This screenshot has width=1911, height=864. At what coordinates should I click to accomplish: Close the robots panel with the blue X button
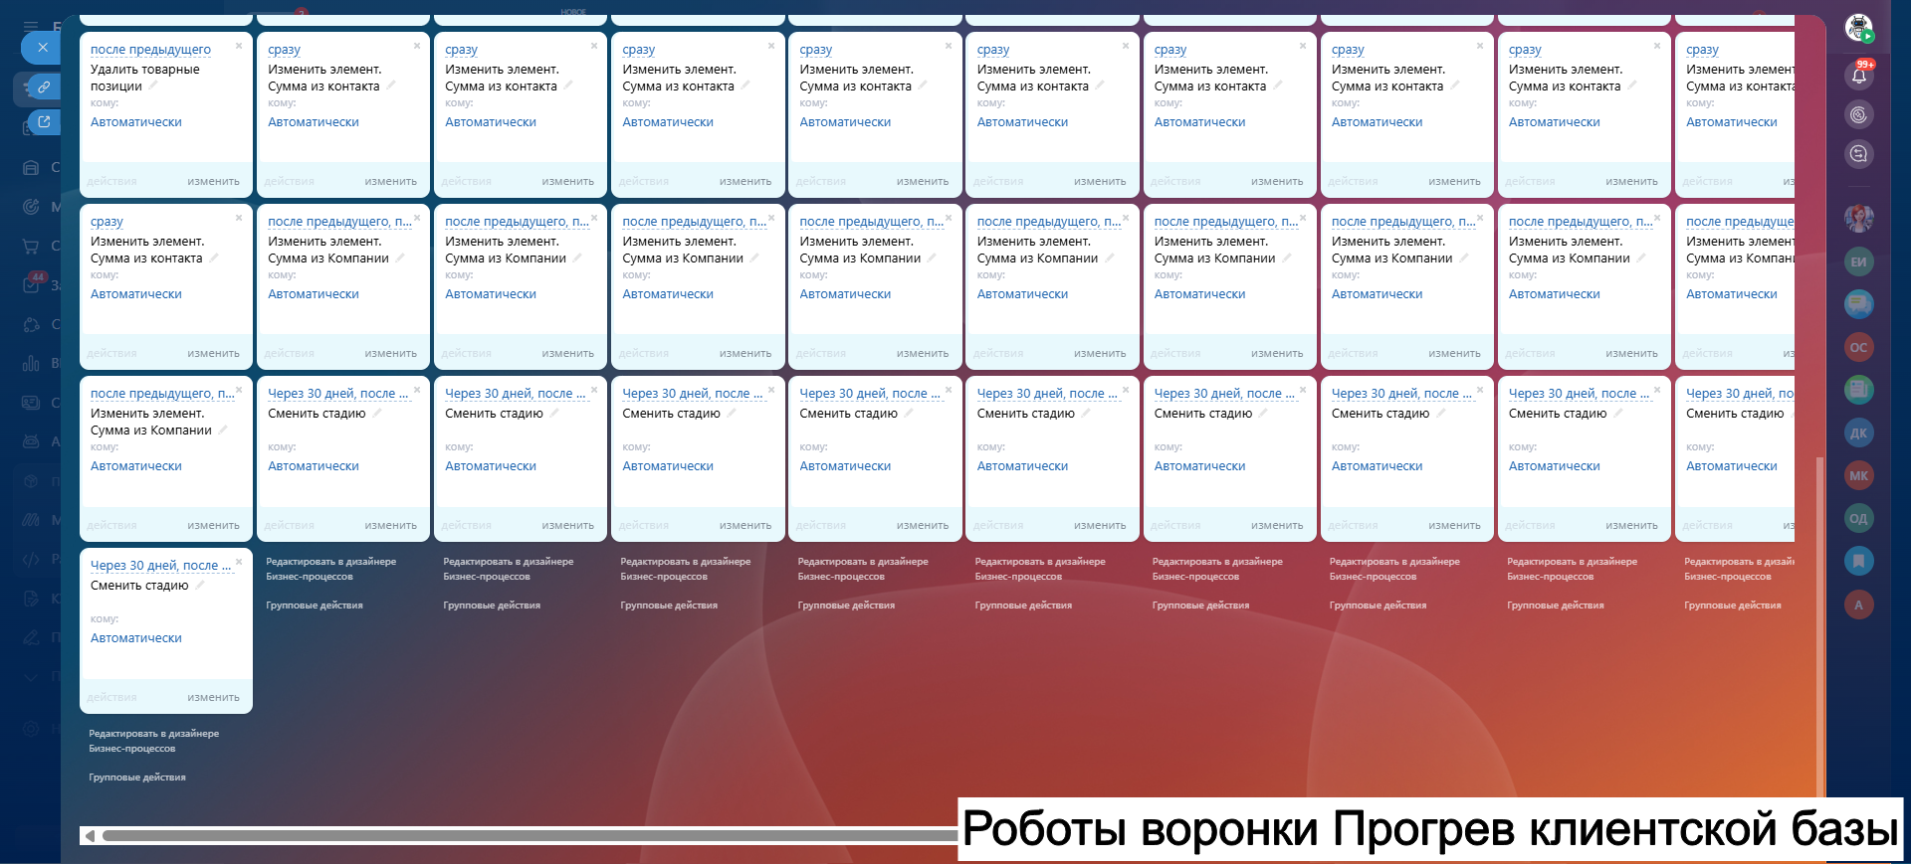pos(42,47)
